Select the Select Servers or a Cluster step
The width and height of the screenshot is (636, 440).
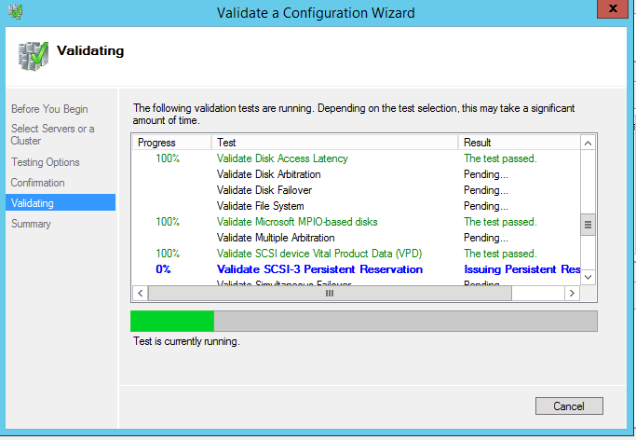click(53, 134)
